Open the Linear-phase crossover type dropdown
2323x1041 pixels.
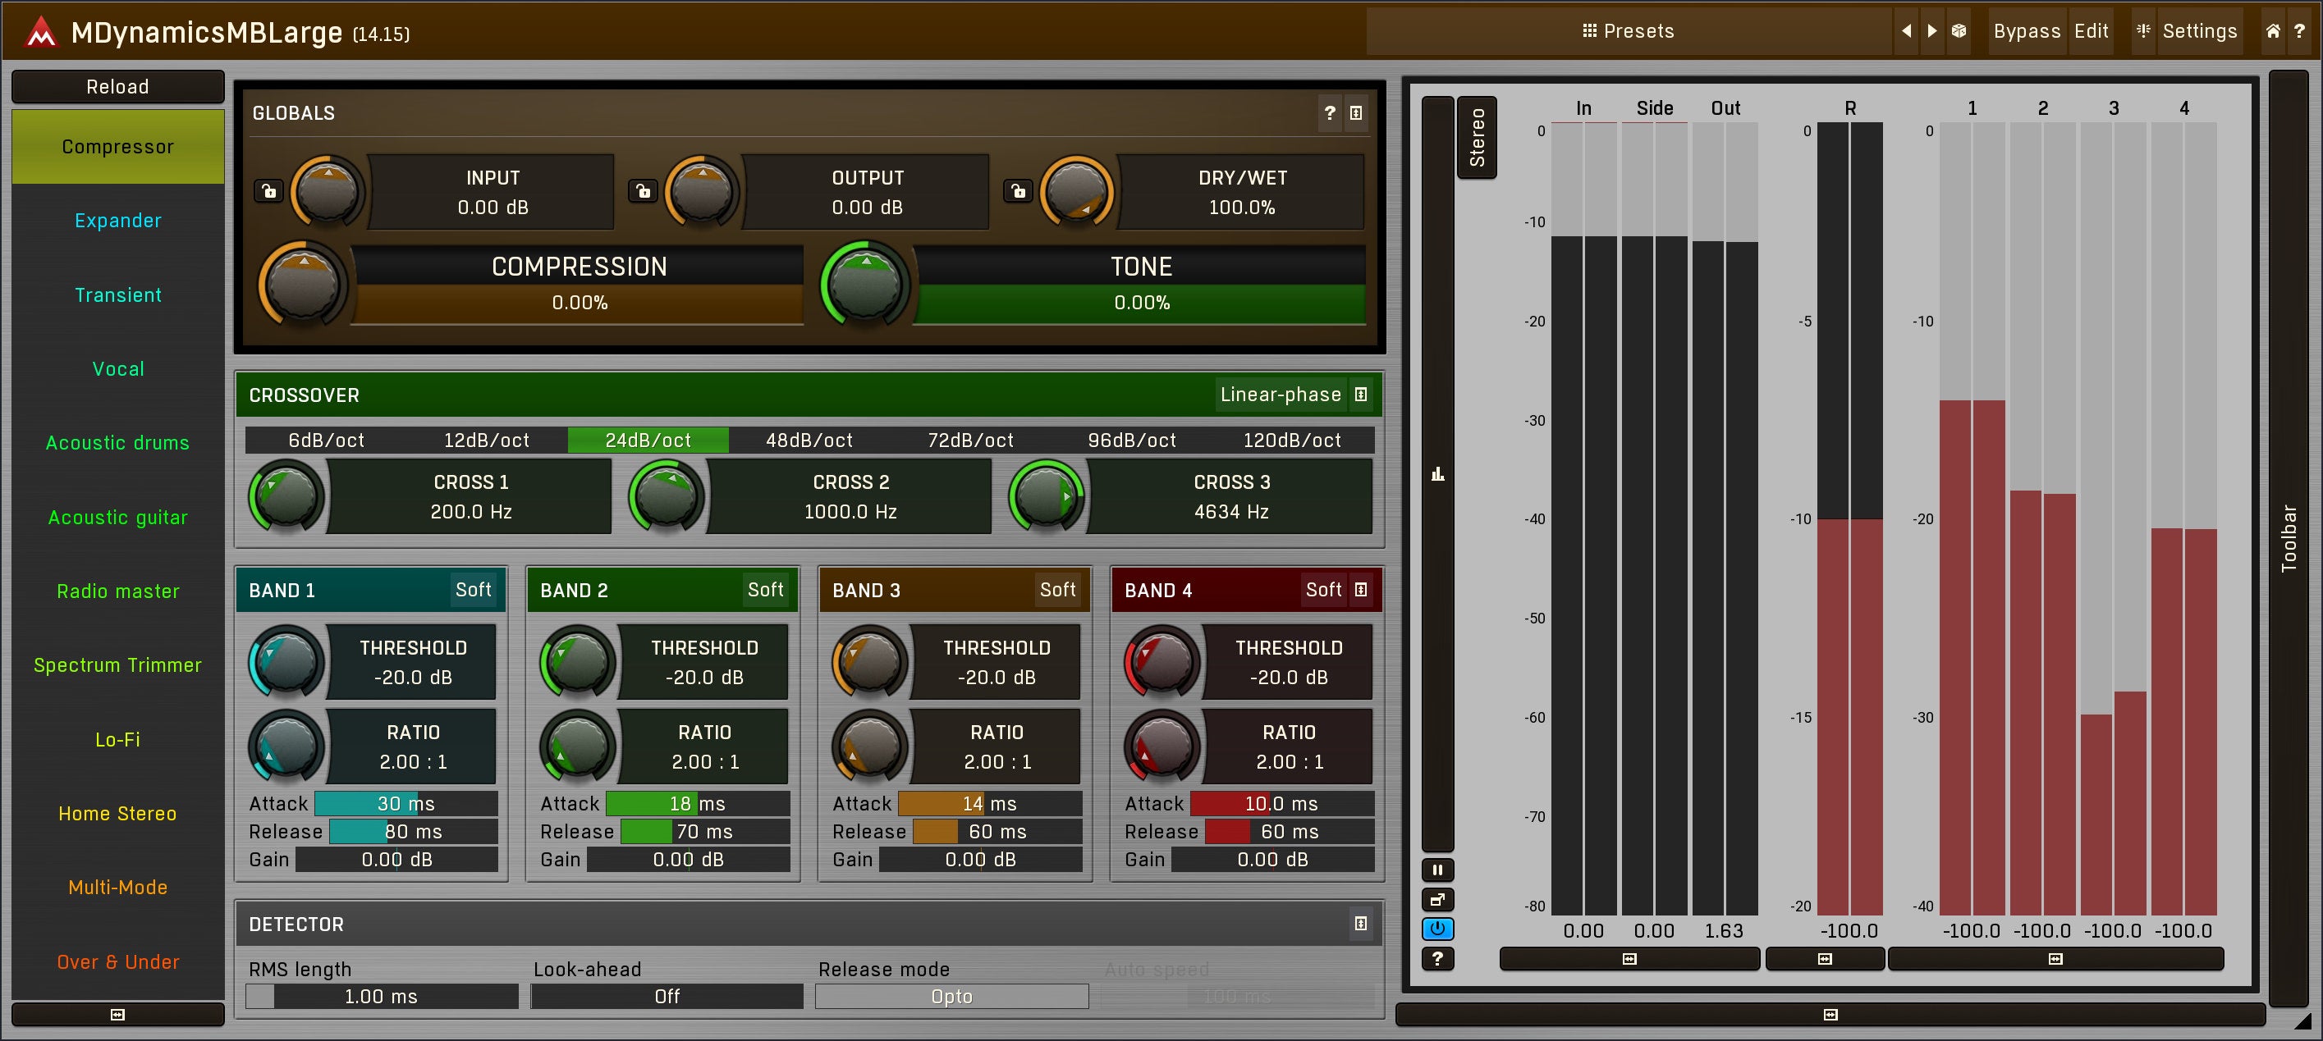click(x=1280, y=395)
